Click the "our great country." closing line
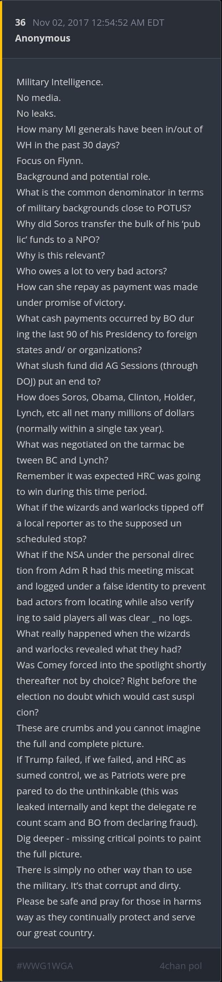Viewport: 222px width, 982px height. click(x=55, y=933)
